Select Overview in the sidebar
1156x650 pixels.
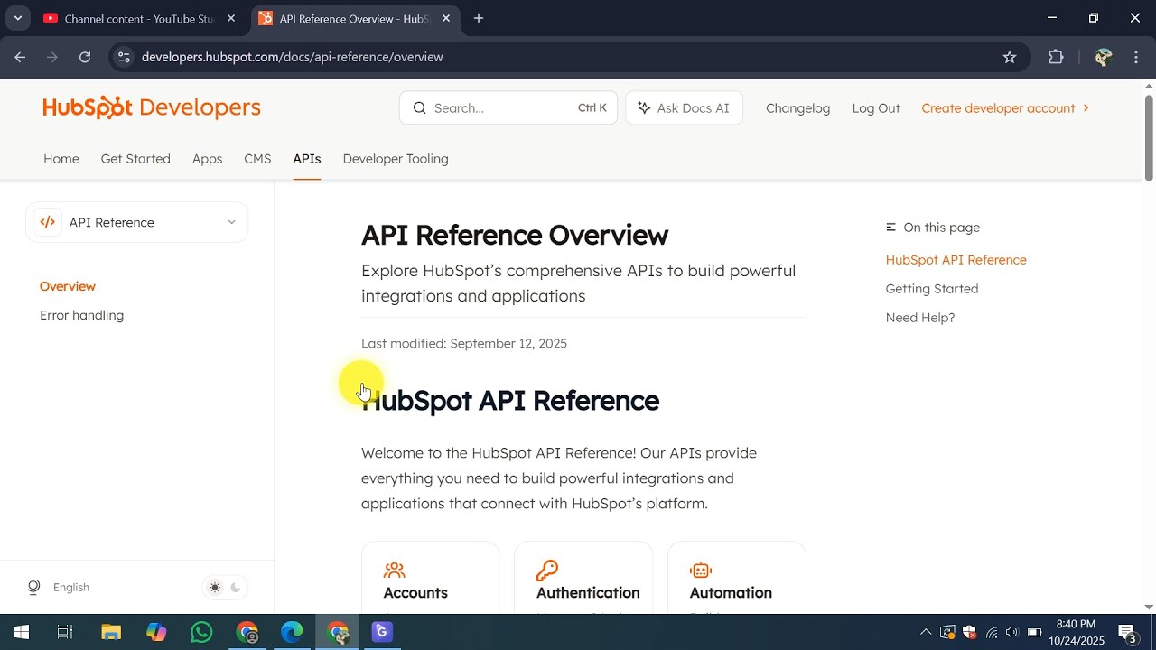68,286
